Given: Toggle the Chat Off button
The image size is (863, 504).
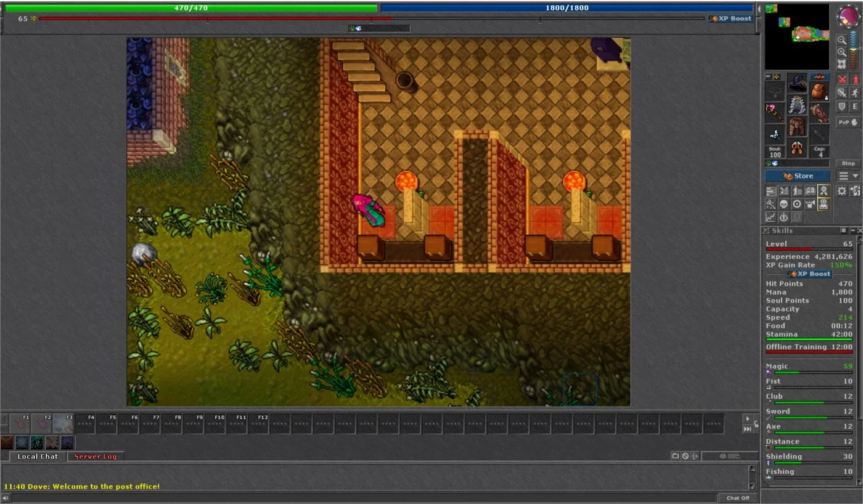Looking at the screenshot, I should [738, 498].
